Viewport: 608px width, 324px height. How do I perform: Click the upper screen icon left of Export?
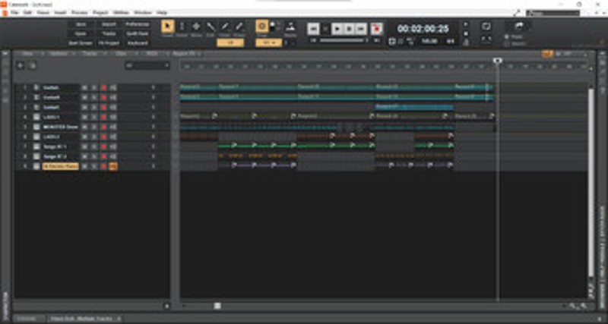click(486, 27)
